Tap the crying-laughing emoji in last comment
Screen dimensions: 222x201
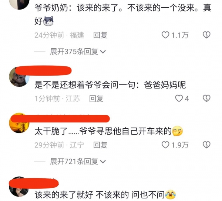click(170, 195)
